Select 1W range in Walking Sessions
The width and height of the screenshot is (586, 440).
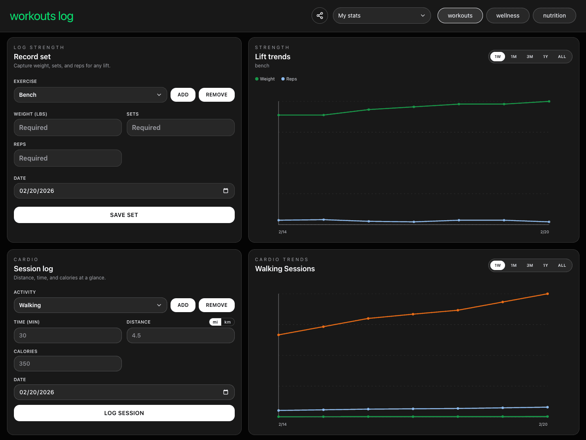click(x=498, y=266)
